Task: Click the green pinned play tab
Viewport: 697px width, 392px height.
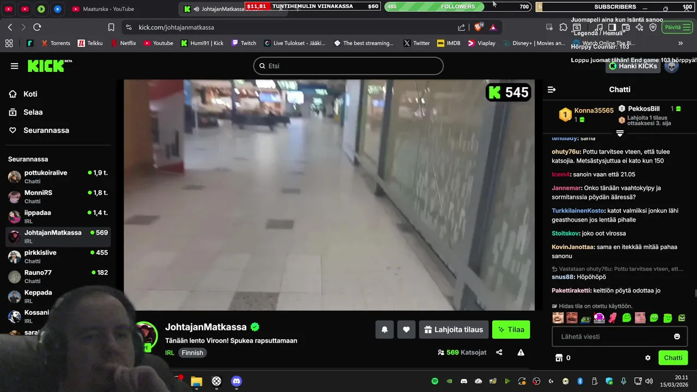Action: click(41, 9)
